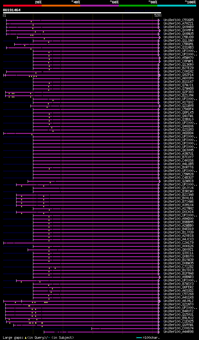
Task: Select the UniRef100_Q2W8C8 label
Action: click(x=179, y=181)
